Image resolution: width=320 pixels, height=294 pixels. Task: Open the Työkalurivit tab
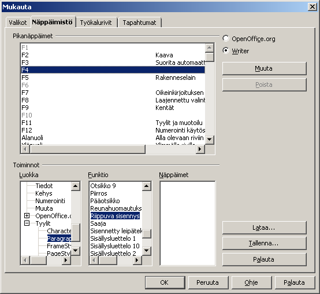[x=96, y=23]
